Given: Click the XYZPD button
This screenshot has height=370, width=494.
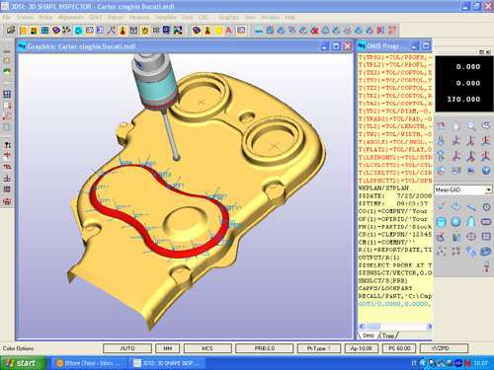Looking at the screenshot, I should pos(444,348).
